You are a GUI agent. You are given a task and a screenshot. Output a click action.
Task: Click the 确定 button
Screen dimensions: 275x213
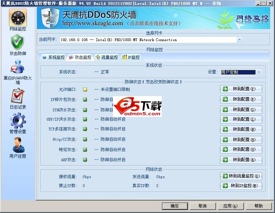(175, 206)
